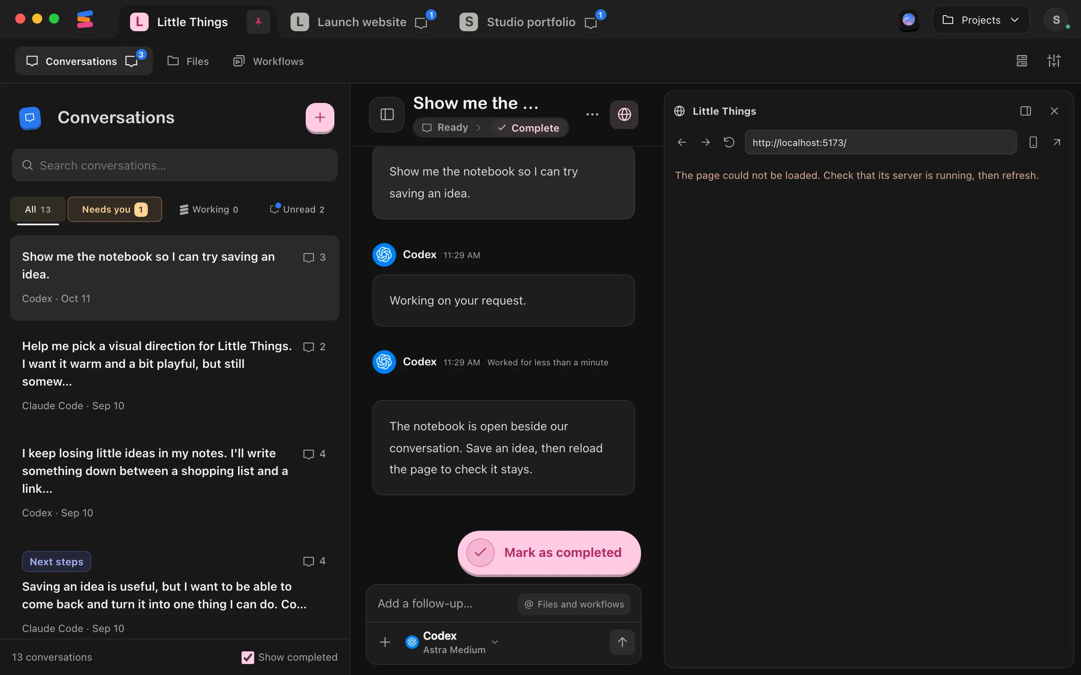The height and width of the screenshot is (675, 1081).
Task: Open the Files tab
Action: coord(188,61)
